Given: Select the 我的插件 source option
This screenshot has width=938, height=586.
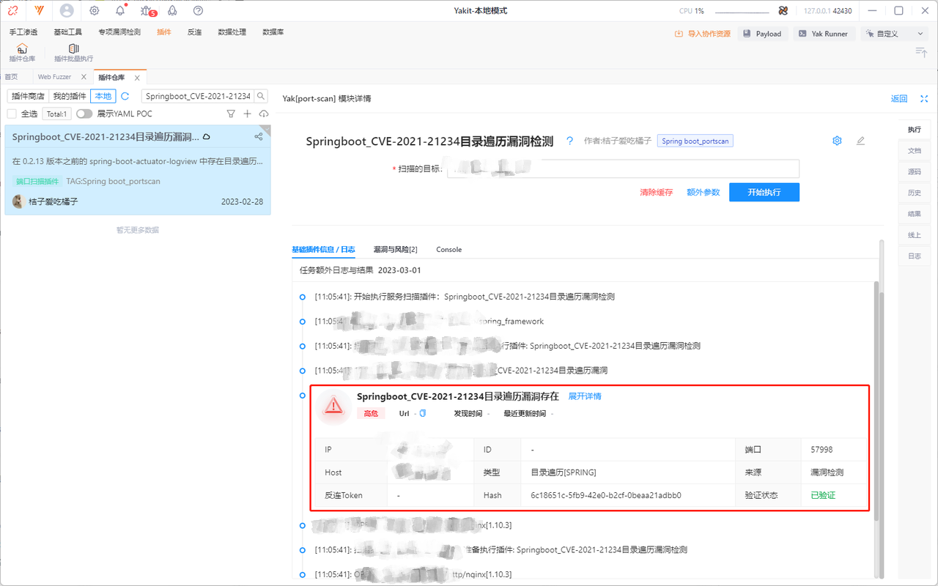Looking at the screenshot, I should click(x=70, y=96).
